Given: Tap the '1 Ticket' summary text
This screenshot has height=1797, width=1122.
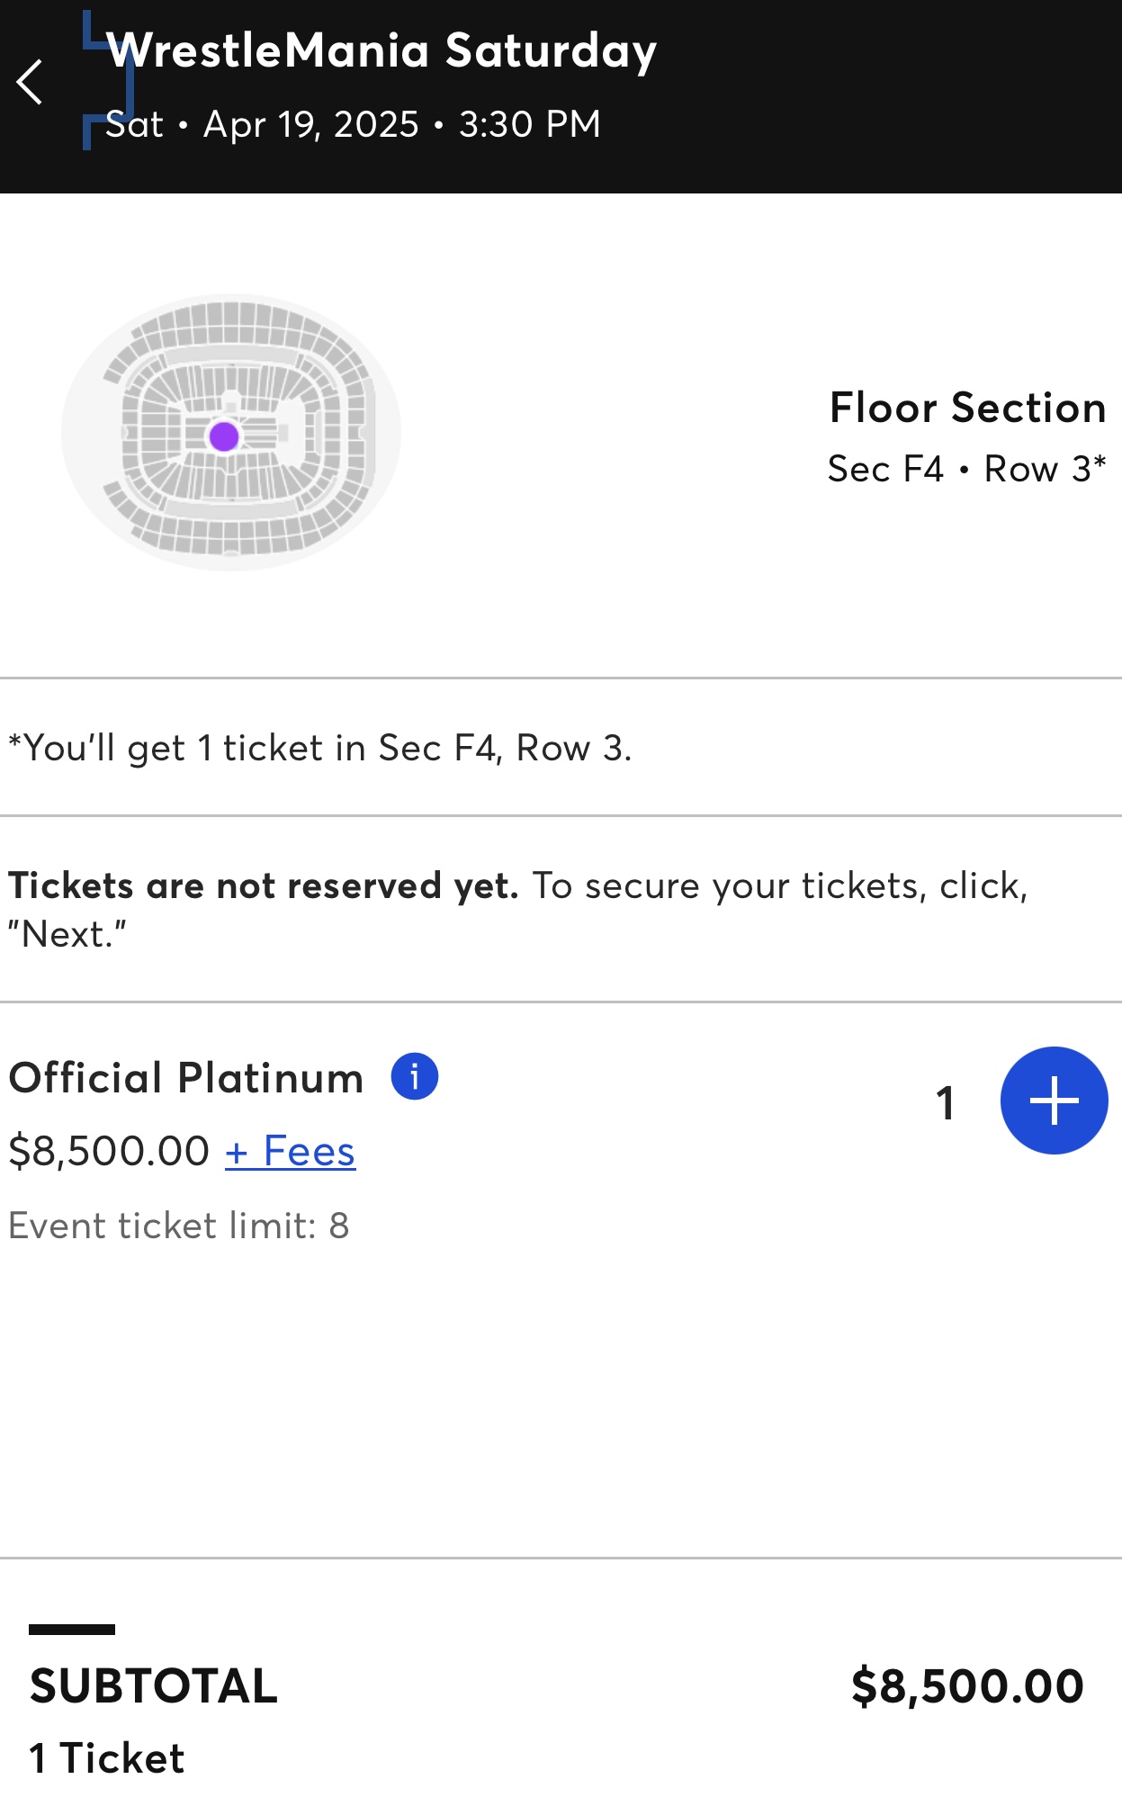Looking at the screenshot, I should [x=107, y=1757].
